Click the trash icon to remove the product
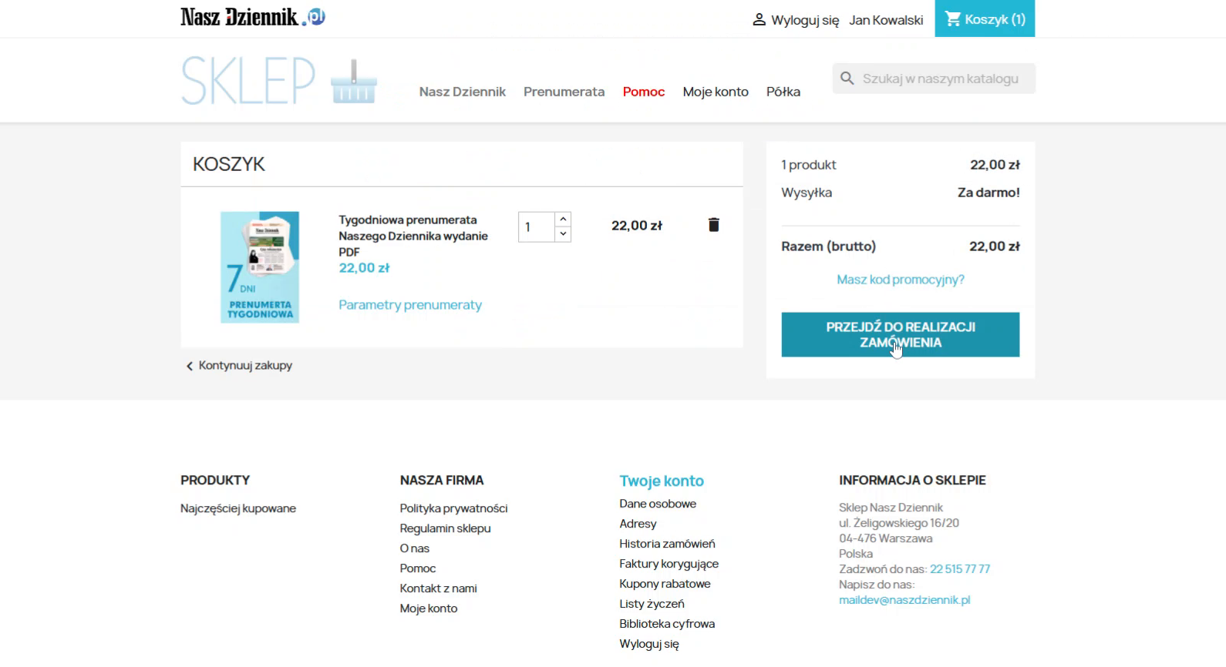Screen dimensions: 1226x667 (713, 225)
